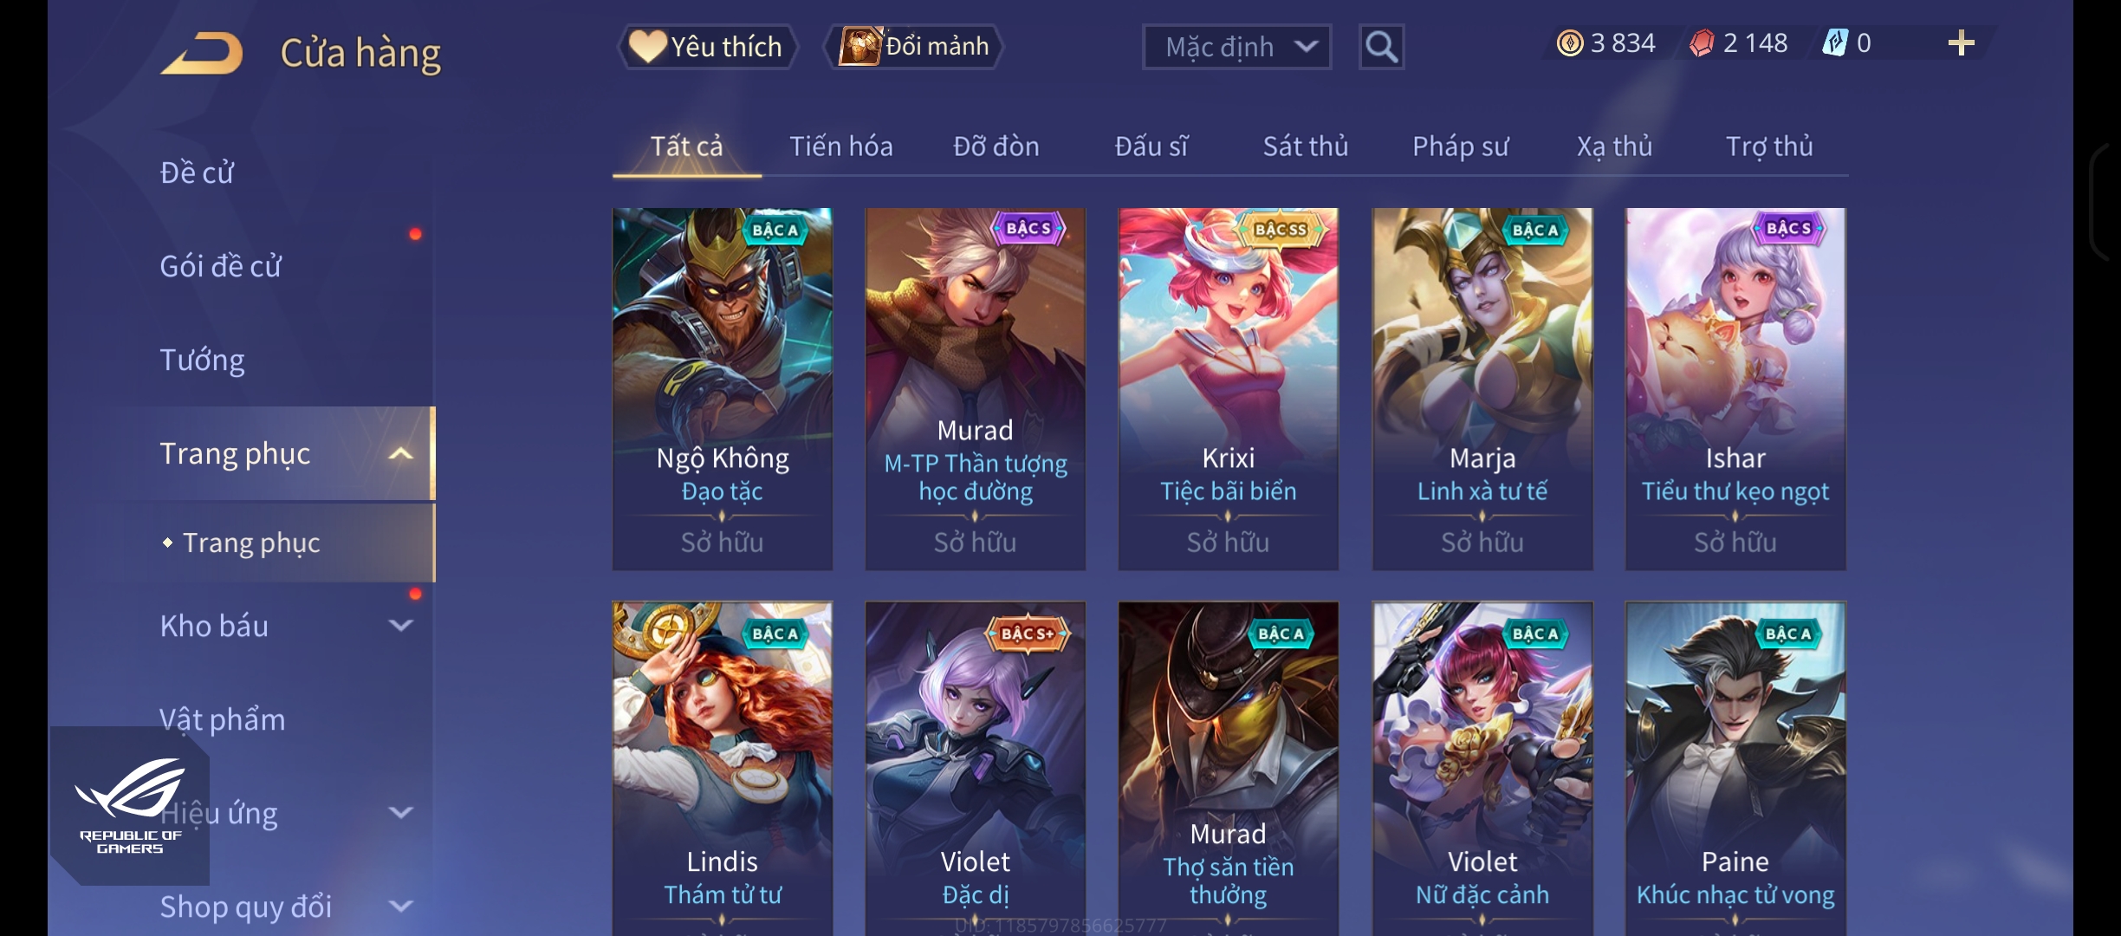Click the red gem currency icon
The image size is (2121, 936).
tap(1702, 43)
